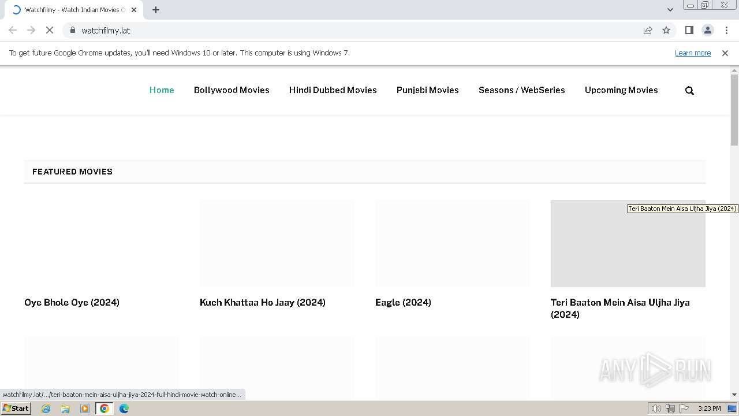Stop loading the page

[x=50, y=30]
